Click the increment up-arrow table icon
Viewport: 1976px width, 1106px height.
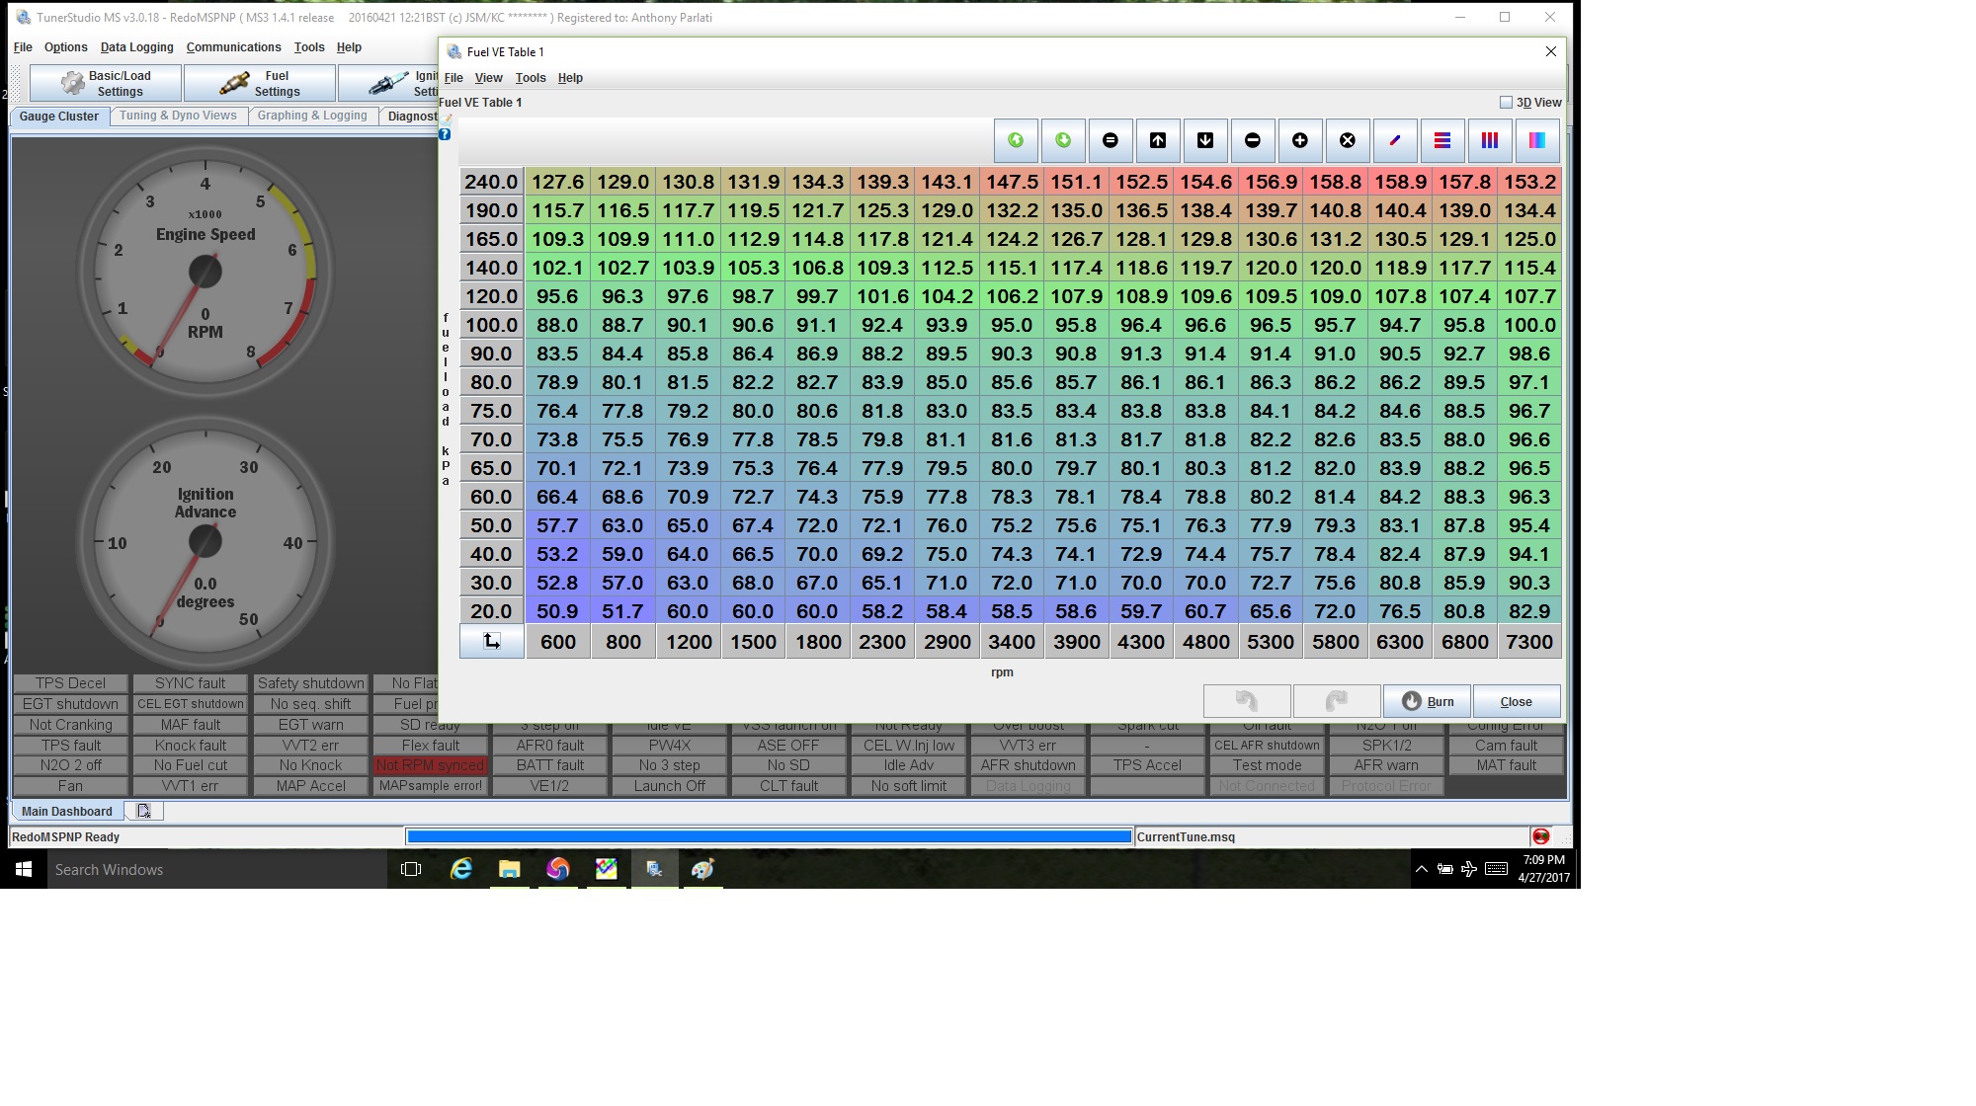pyautogui.click(x=1157, y=141)
